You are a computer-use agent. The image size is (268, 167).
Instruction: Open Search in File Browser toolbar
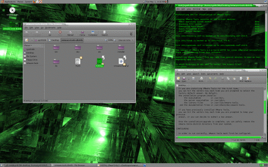point(105,33)
